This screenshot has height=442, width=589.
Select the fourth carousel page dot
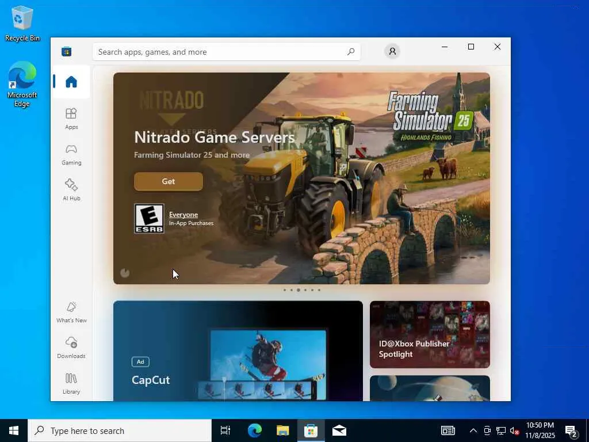click(x=305, y=290)
